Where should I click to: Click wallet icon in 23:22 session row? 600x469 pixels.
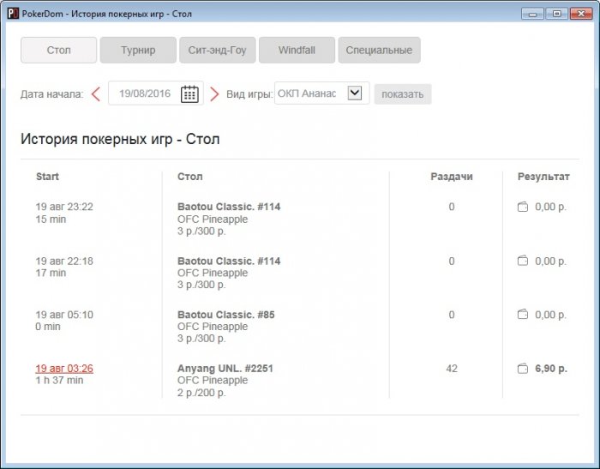coord(523,207)
